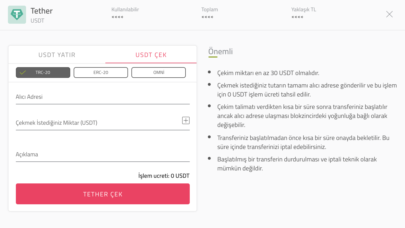Viewport: 405px width, 228px height.
Task: Select the OMNİ network option
Action: point(159,73)
